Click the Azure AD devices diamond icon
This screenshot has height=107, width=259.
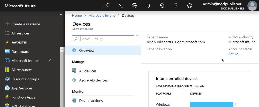click(74, 80)
